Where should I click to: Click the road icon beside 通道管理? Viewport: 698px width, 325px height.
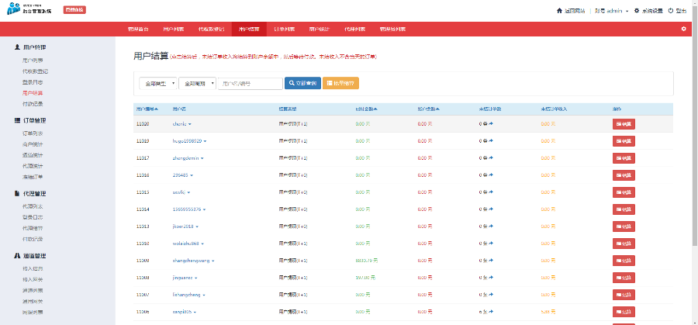(x=17, y=256)
